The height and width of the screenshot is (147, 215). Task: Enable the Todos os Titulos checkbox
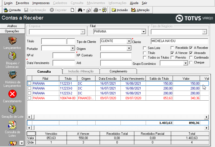pyautogui.click(x=145, y=57)
